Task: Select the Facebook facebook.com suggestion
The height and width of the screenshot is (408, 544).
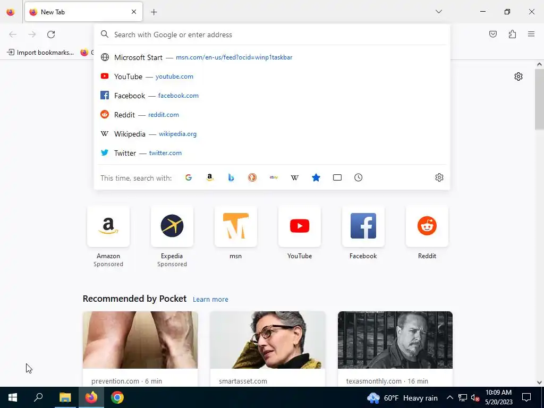Action: coord(272,96)
